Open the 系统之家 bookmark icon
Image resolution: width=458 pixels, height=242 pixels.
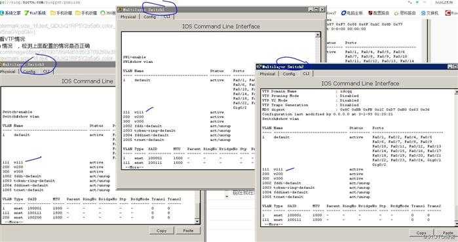pyautogui.click(x=2, y=13)
